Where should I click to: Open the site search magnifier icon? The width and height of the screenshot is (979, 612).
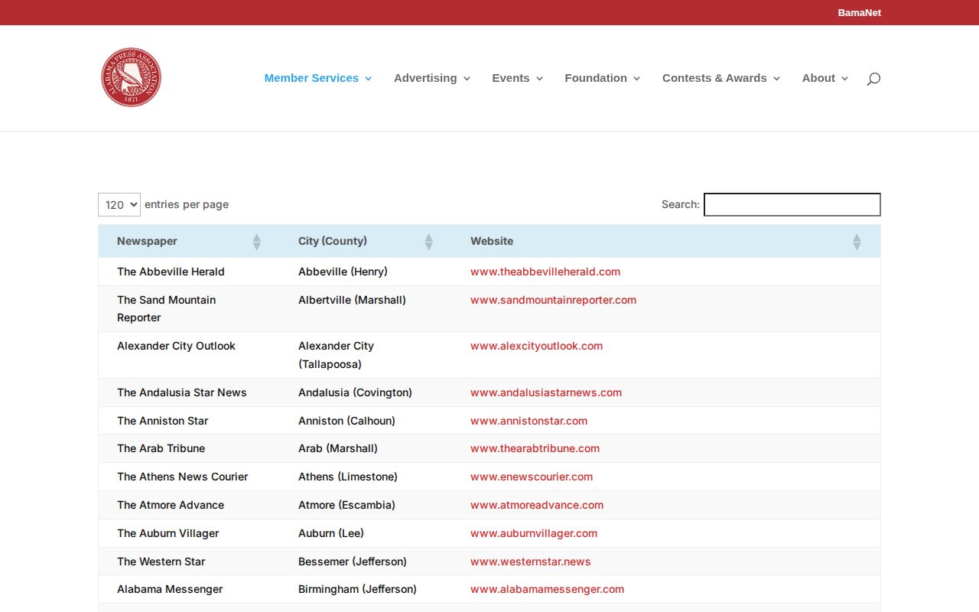873,78
